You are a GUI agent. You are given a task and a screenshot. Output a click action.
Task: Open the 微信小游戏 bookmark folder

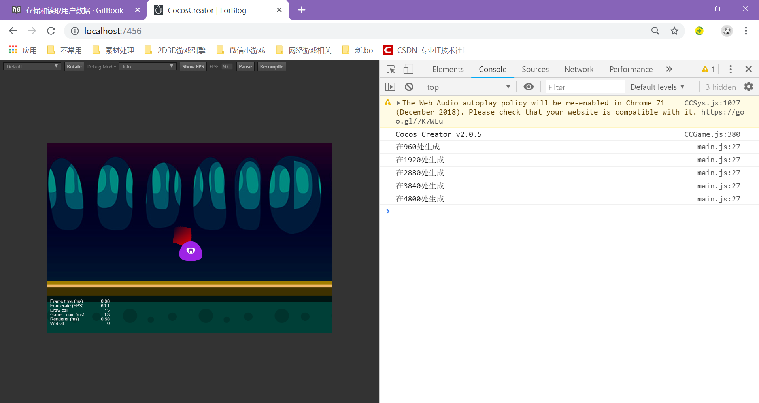point(241,50)
